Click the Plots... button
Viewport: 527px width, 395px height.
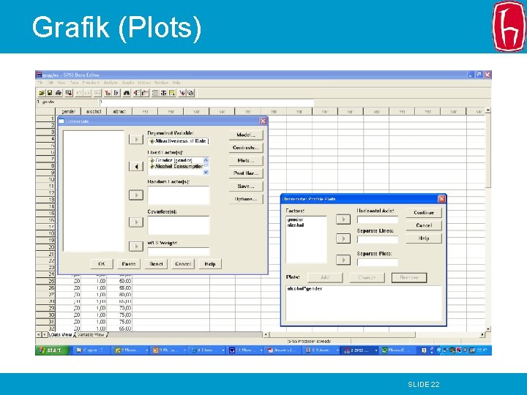click(x=246, y=160)
